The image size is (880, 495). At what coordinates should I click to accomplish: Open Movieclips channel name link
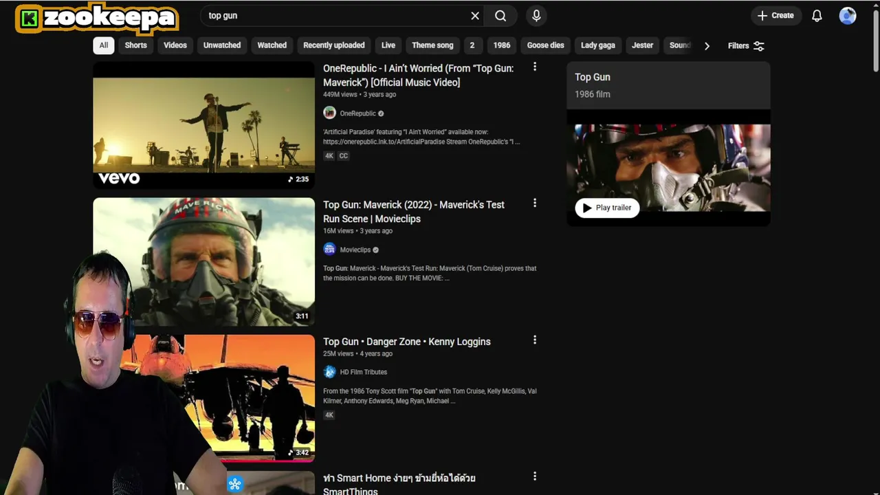pos(355,250)
